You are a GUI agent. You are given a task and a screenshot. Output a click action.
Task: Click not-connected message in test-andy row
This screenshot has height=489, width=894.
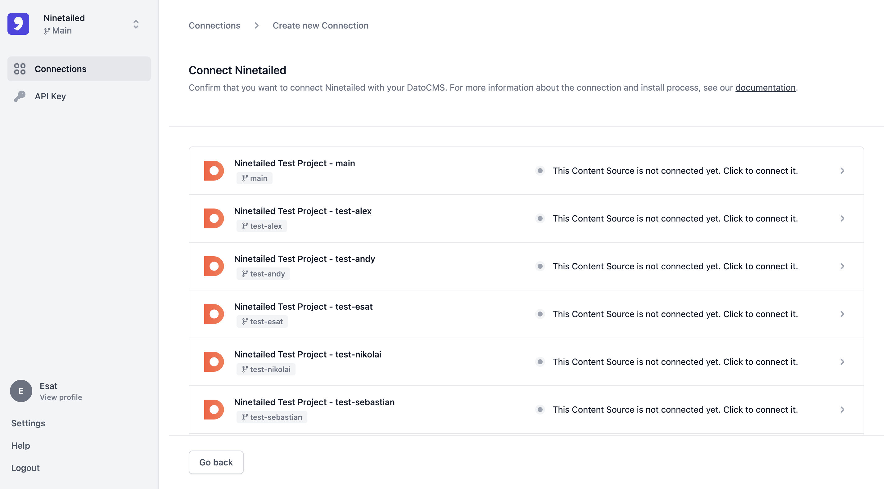click(x=675, y=266)
